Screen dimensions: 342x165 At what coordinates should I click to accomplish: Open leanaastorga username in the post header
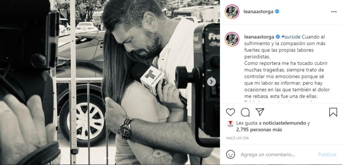point(258,12)
